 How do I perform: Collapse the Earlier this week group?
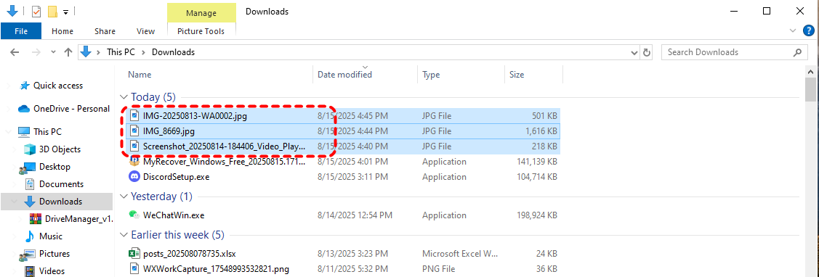(x=124, y=235)
